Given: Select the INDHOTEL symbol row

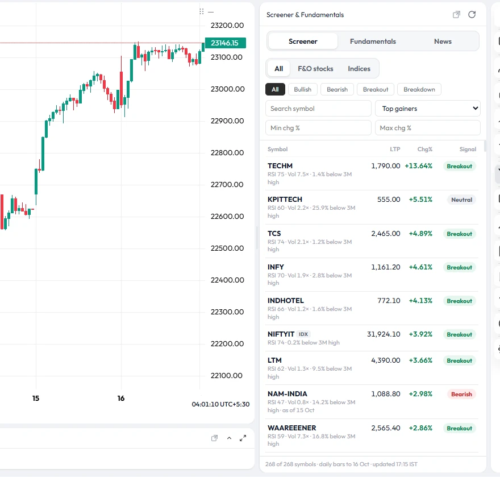Looking at the screenshot, I should pos(372,308).
